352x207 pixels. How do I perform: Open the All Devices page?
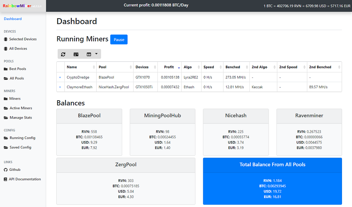coord(18,49)
